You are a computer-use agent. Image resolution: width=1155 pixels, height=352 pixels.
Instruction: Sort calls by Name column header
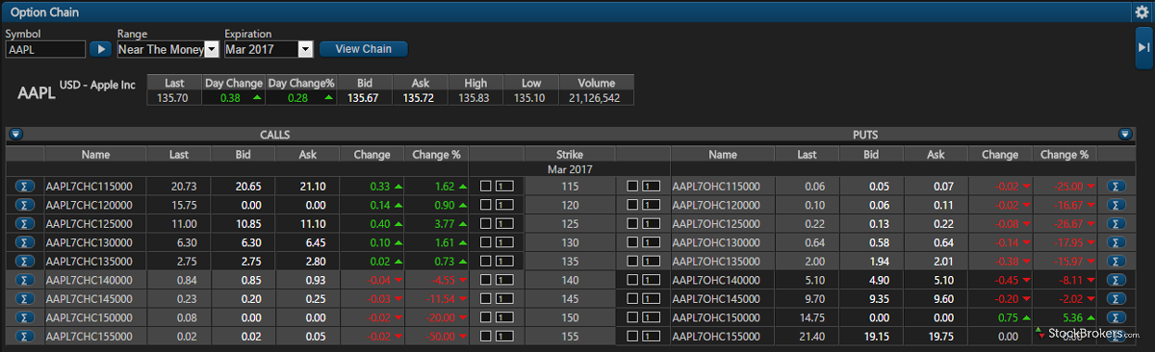pos(95,154)
